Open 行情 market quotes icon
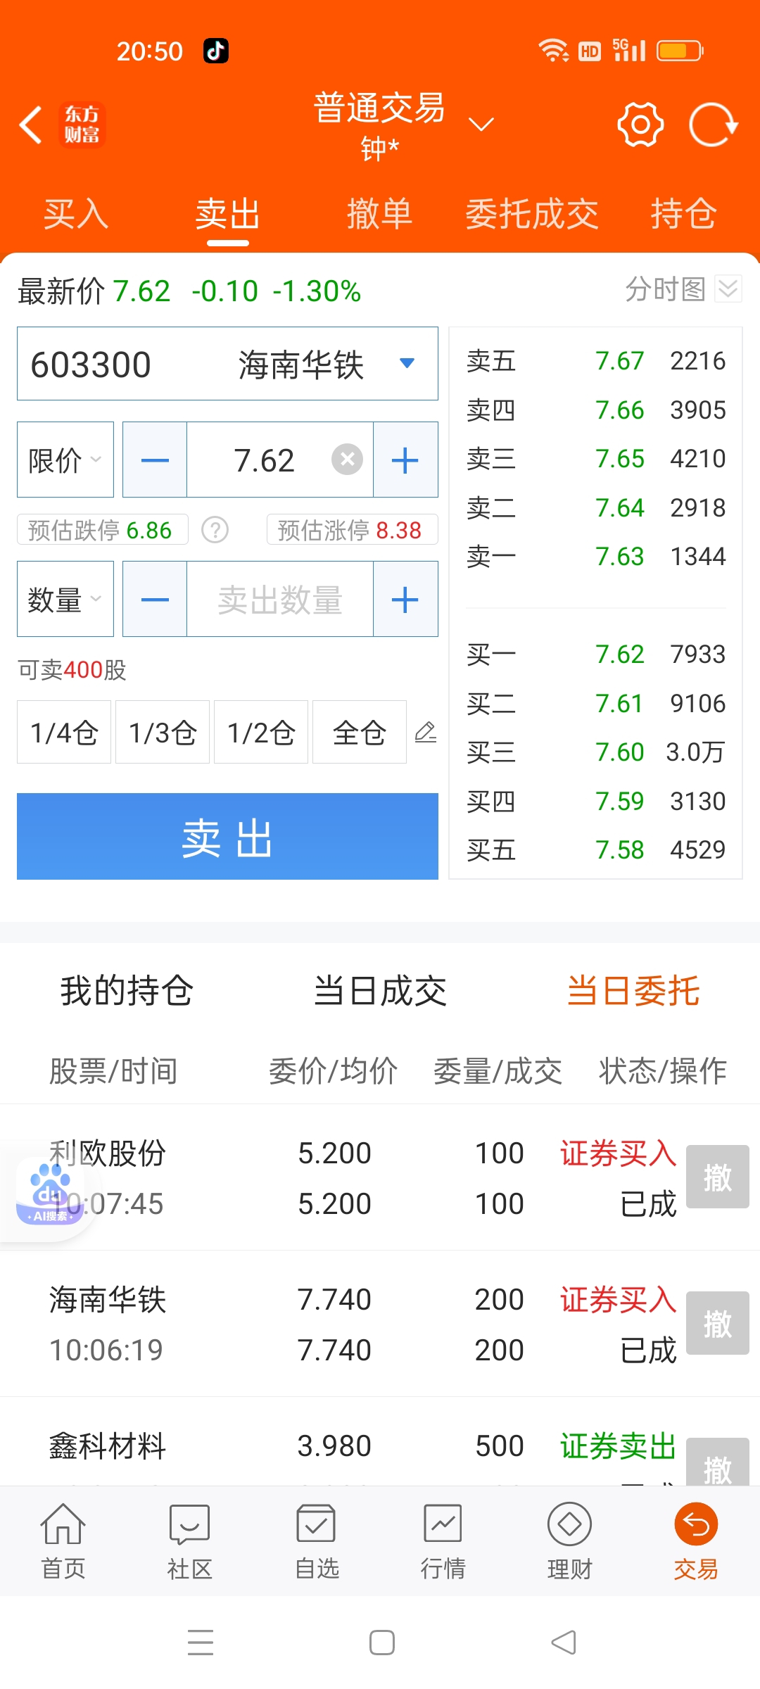The height and width of the screenshot is (1689, 760). pos(443,1541)
